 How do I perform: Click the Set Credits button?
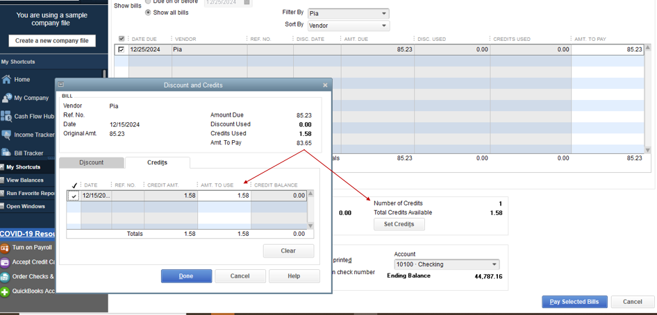pyautogui.click(x=399, y=224)
